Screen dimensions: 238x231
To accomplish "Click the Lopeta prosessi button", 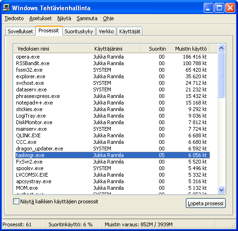I will point(206,203).
